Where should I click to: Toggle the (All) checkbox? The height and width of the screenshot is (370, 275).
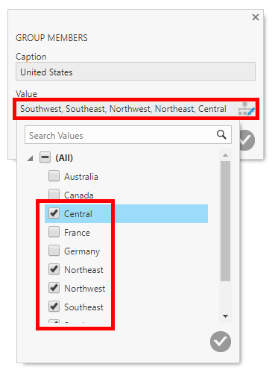[45, 157]
